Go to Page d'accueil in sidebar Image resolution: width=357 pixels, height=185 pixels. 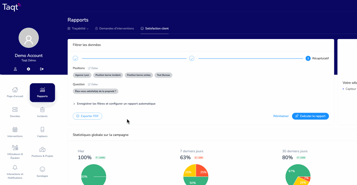point(15,92)
